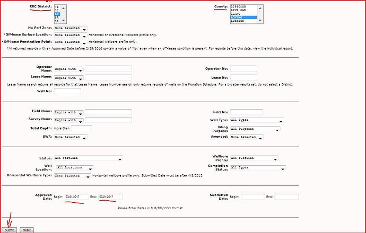Choose LIVE OAK in the County list
This screenshot has width=366, height=233.
coord(243,10)
